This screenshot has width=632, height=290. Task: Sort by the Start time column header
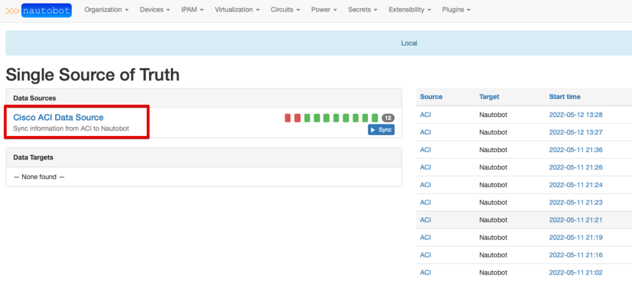point(565,97)
